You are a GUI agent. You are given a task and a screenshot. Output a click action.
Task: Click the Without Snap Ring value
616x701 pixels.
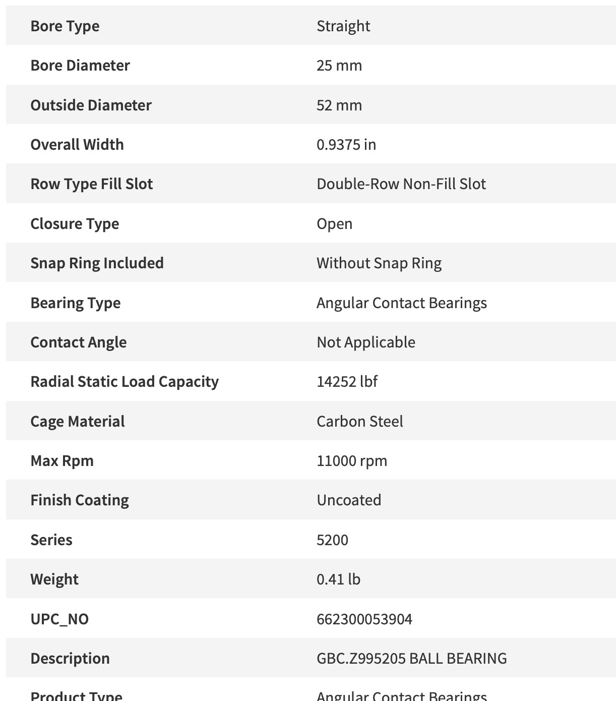379,263
